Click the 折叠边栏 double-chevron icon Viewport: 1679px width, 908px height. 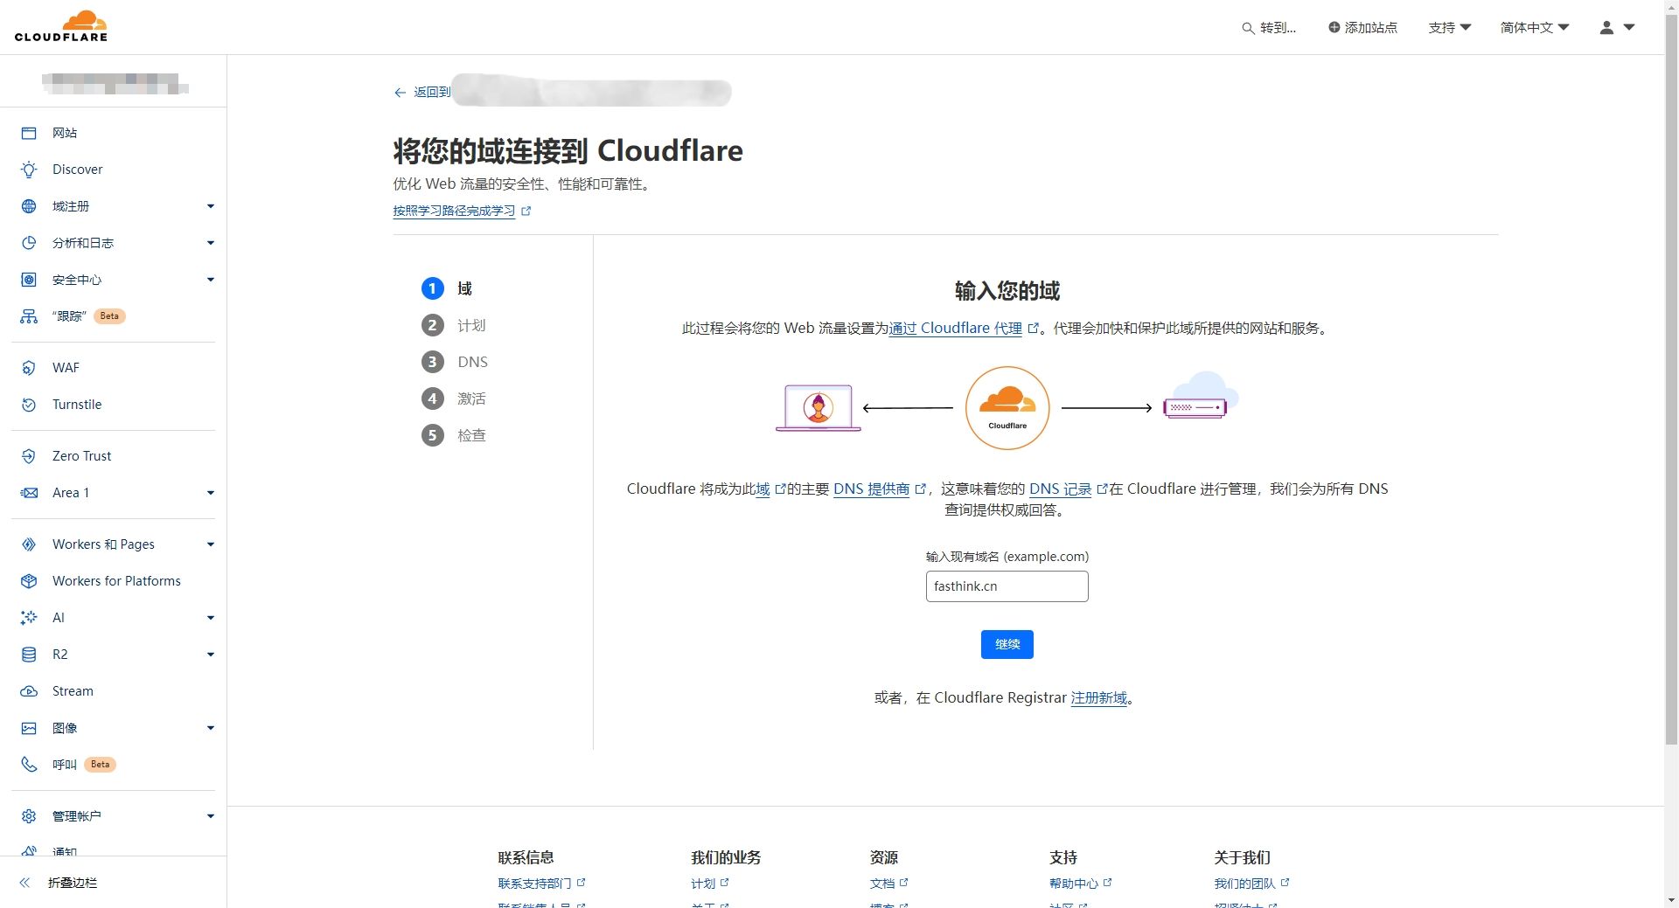25,883
